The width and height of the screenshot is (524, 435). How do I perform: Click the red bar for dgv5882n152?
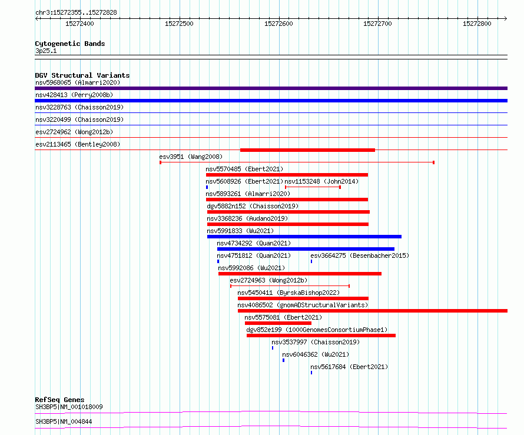288,212
